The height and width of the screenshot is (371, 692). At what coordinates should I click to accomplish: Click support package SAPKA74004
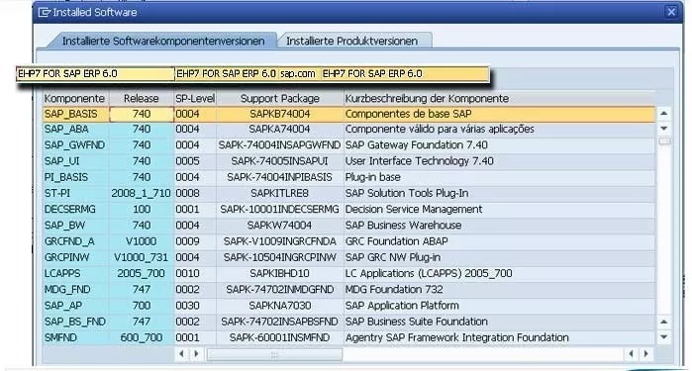coord(280,130)
